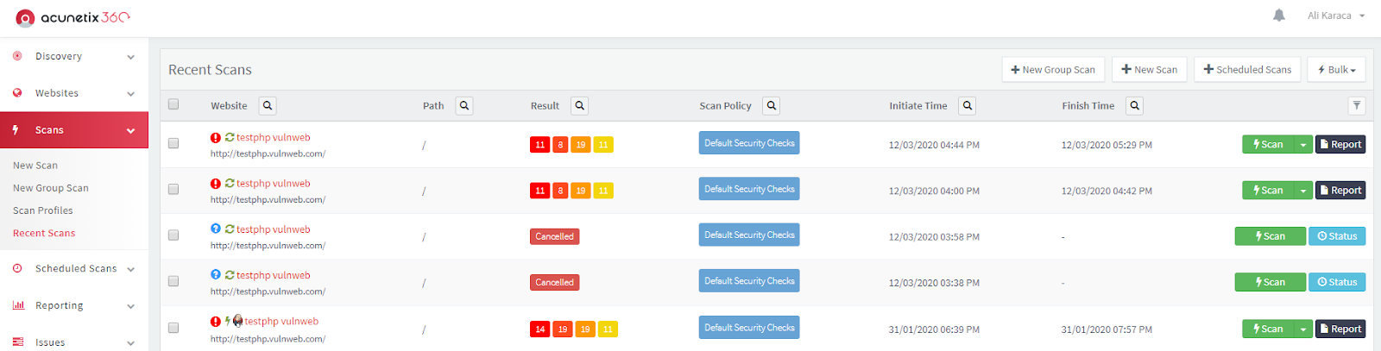The width and height of the screenshot is (1381, 351).
Task: Open Scan Profiles in sidebar
Action: click(43, 210)
